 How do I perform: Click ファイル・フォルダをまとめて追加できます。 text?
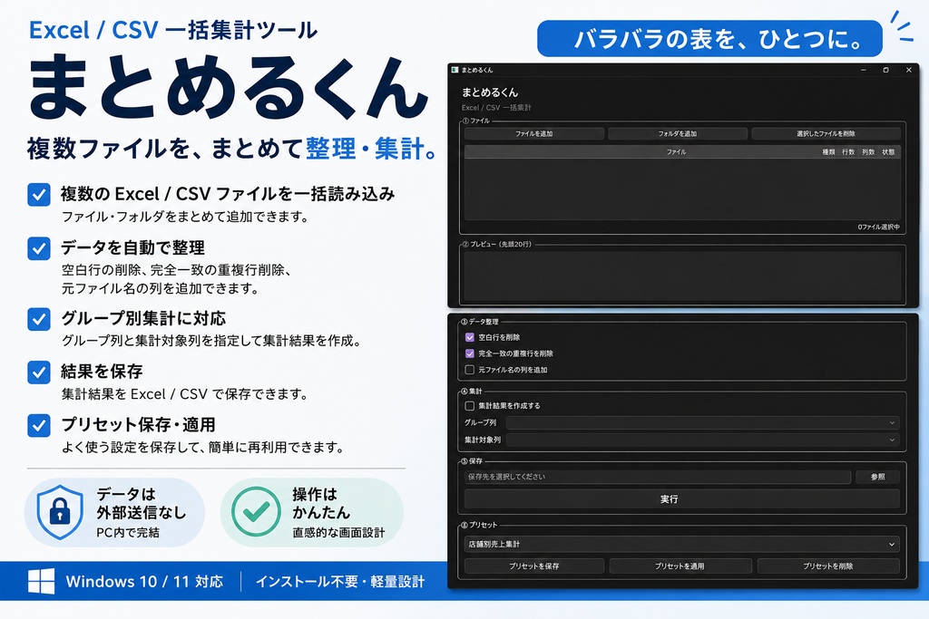click(x=186, y=217)
